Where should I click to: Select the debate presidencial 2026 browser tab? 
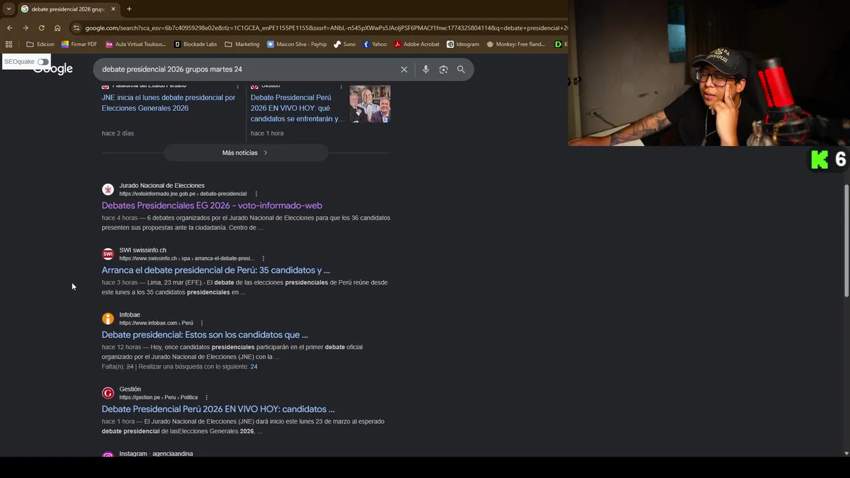click(68, 9)
